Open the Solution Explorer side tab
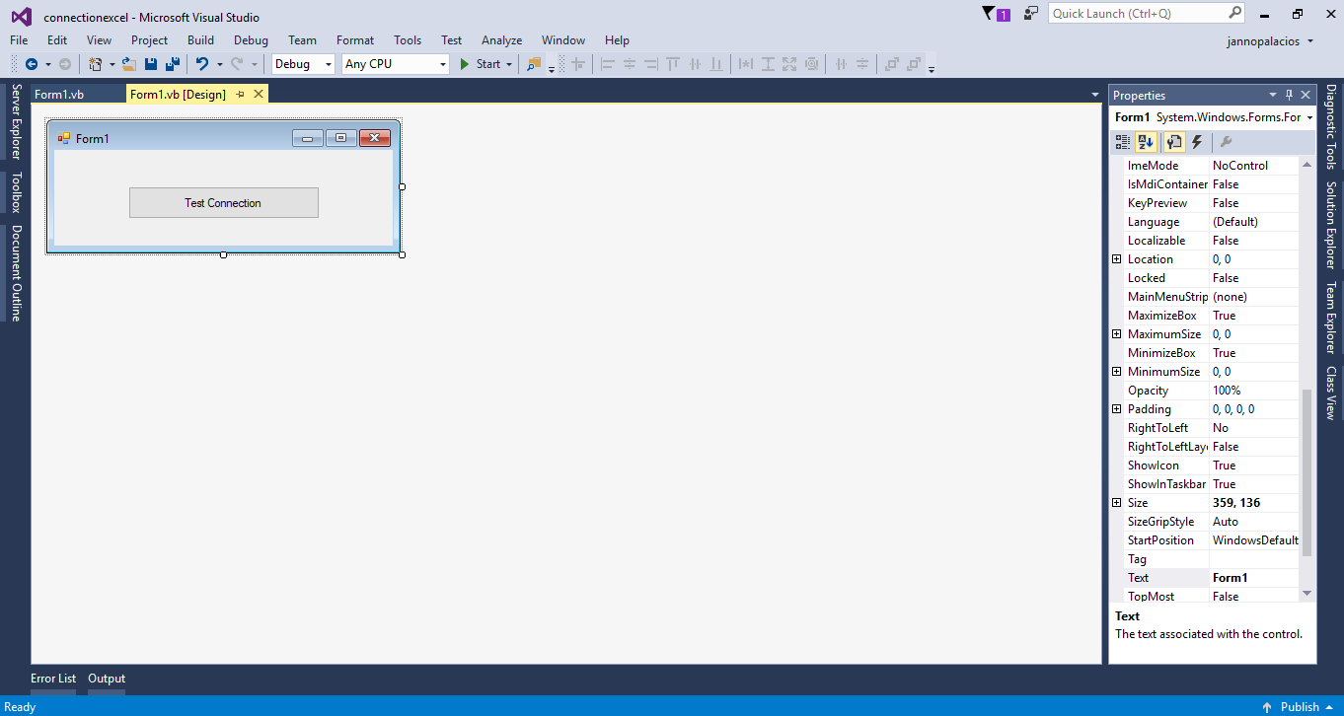This screenshot has height=716, width=1344. pyautogui.click(x=1330, y=225)
